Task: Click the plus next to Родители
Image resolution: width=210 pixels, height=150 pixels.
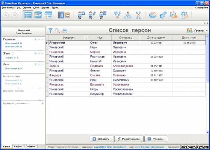Action: pyautogui.click(x=36, y=39)
